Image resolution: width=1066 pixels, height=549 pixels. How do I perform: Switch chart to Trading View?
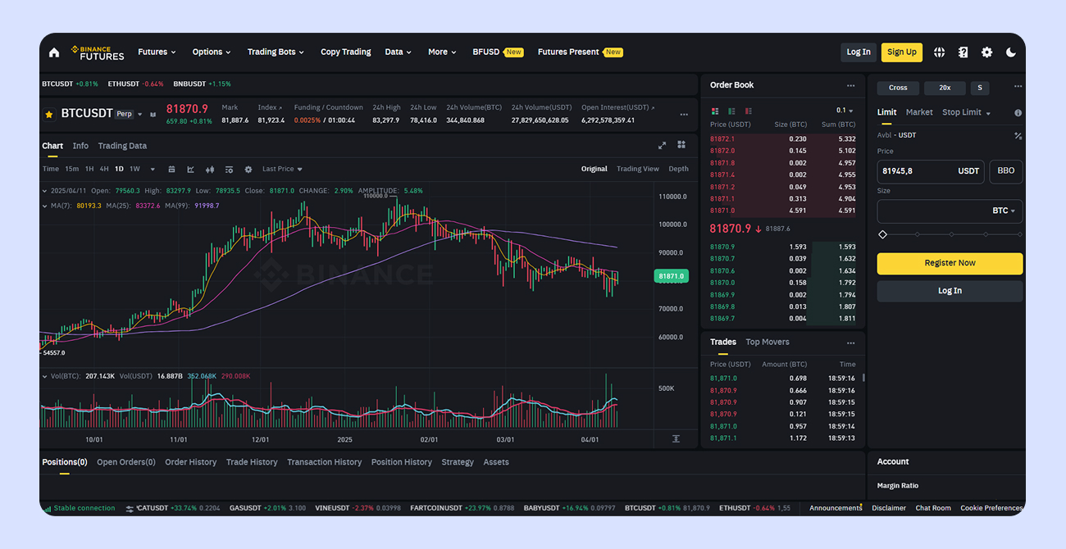(638, 170)
